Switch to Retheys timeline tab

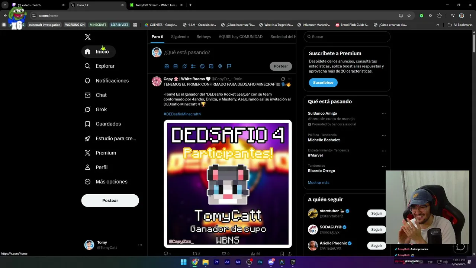point(203,37)
